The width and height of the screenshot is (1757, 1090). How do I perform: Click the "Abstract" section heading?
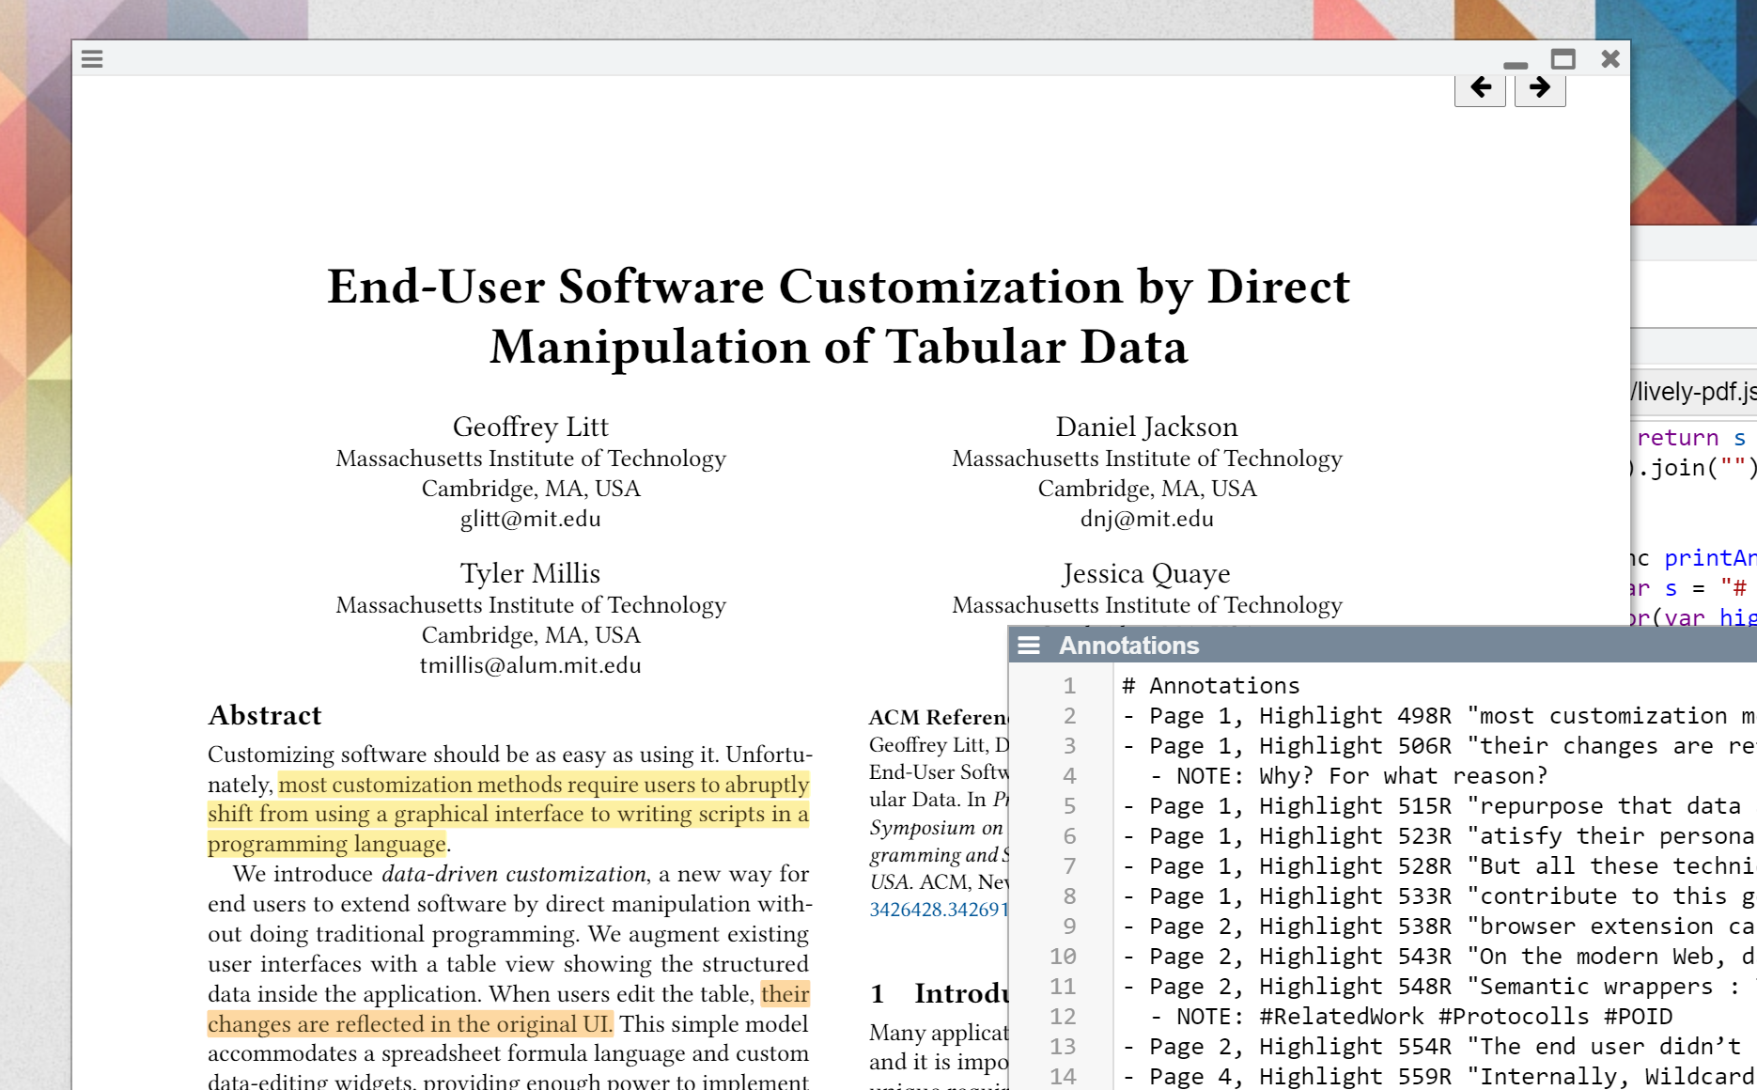(265, 716)
